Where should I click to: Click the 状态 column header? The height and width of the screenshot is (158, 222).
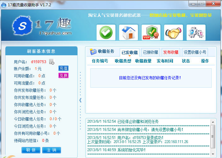pyautogui.click(x=186, y=61)
